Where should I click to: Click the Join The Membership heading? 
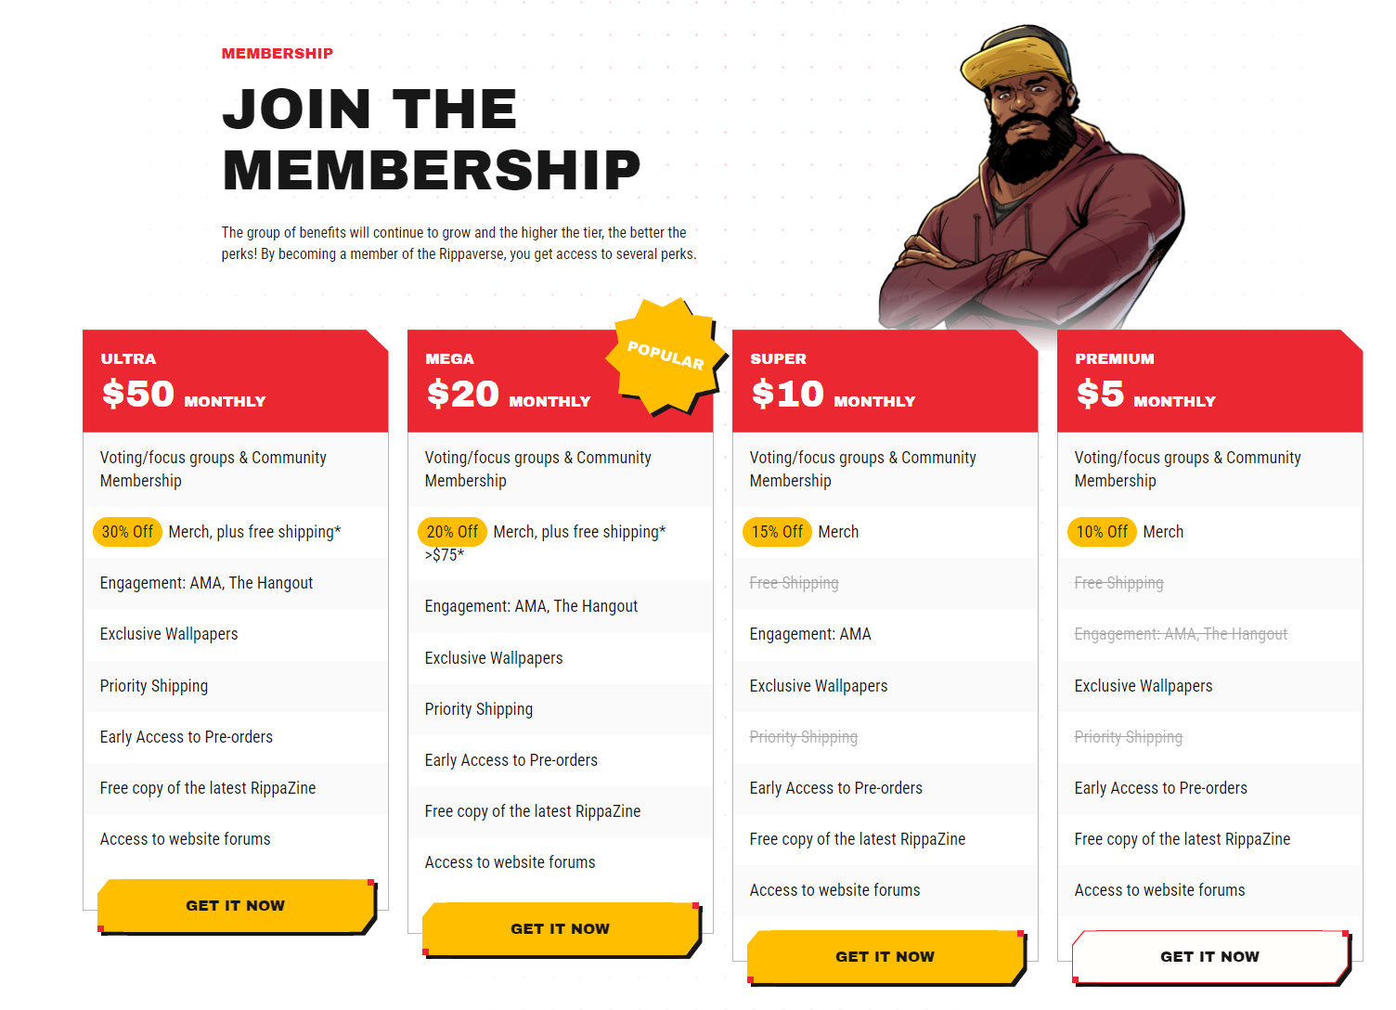click(x=432, y=139)
